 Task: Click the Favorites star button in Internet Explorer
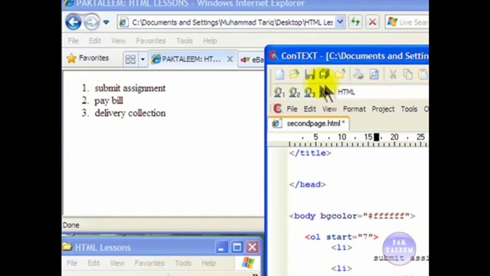coord(88,58)
